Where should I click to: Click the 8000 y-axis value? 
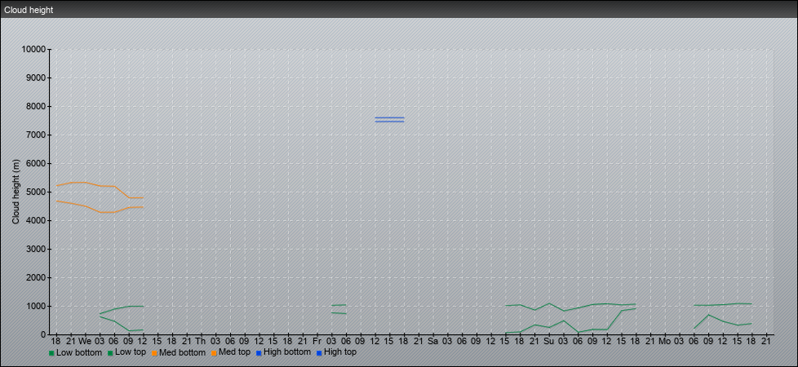[x=36, y=106]
